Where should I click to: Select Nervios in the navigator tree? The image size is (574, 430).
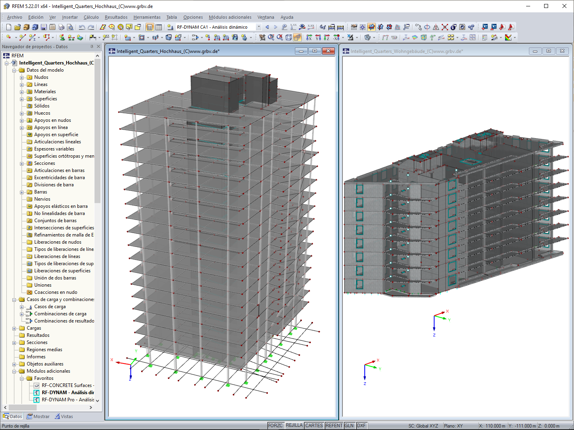click(42, 199)
